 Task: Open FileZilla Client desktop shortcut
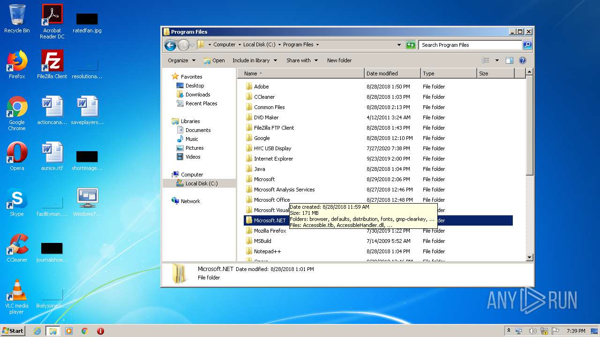pos(52,64)
